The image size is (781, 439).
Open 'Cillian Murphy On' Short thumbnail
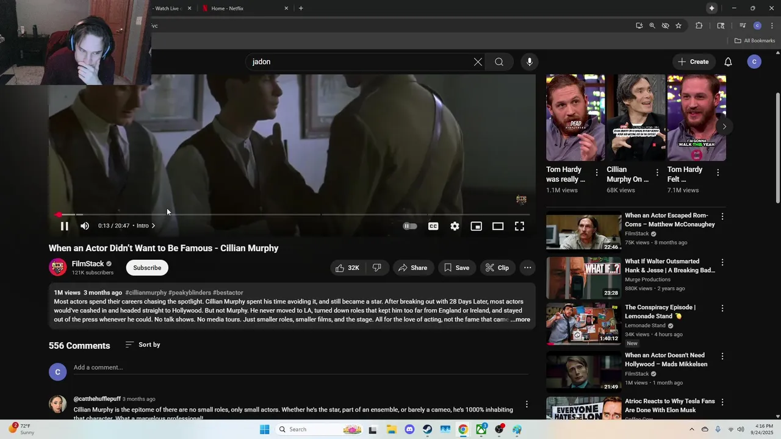(635, 118)
